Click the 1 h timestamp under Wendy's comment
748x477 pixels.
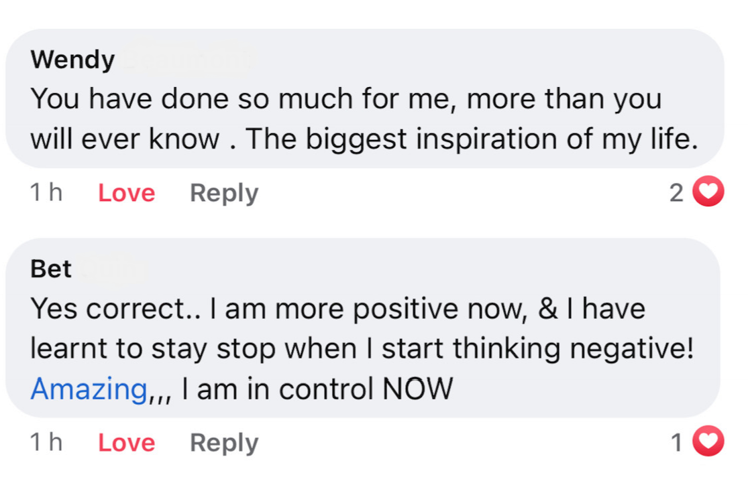pos(46,193)
